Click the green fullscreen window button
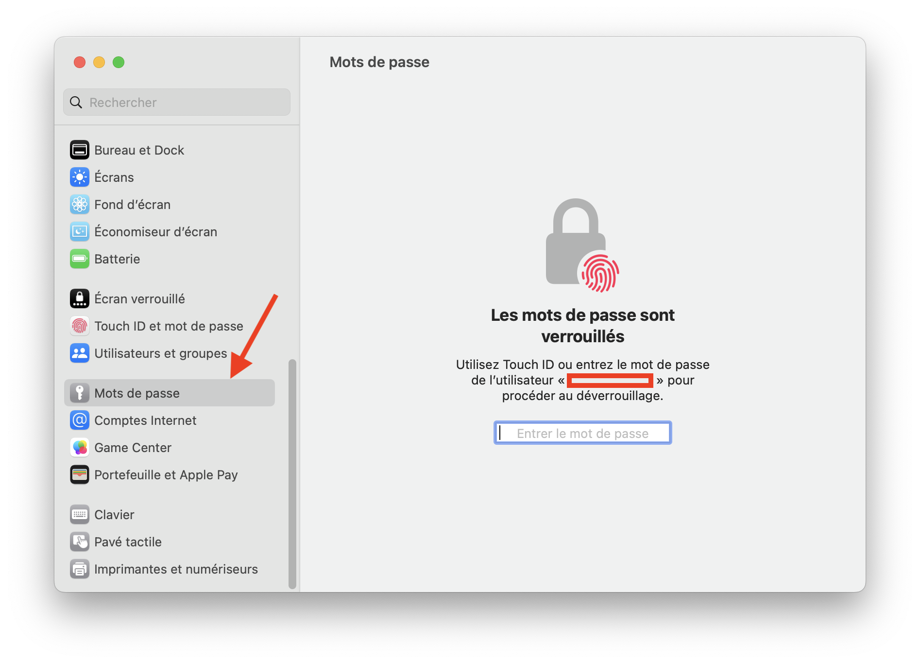 (119, 62)
